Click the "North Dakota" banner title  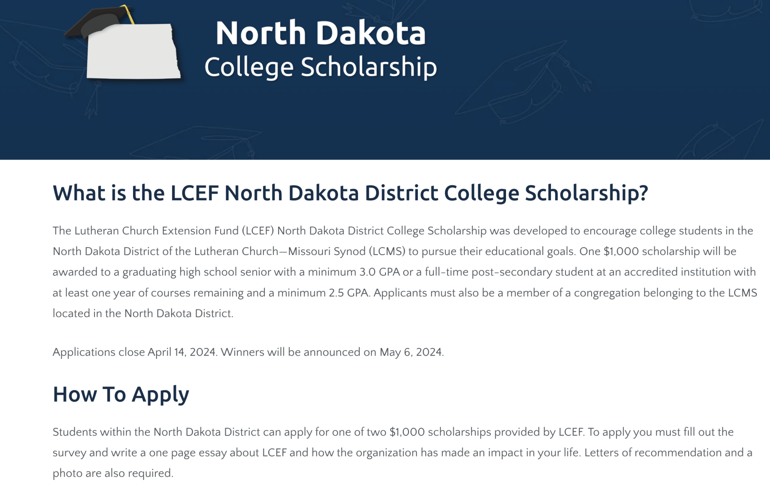(320, 33)
